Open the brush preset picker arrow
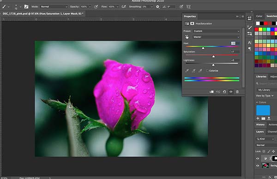This screenshot has width=277, height=179. pyautogui.click(x=20, y=7)
